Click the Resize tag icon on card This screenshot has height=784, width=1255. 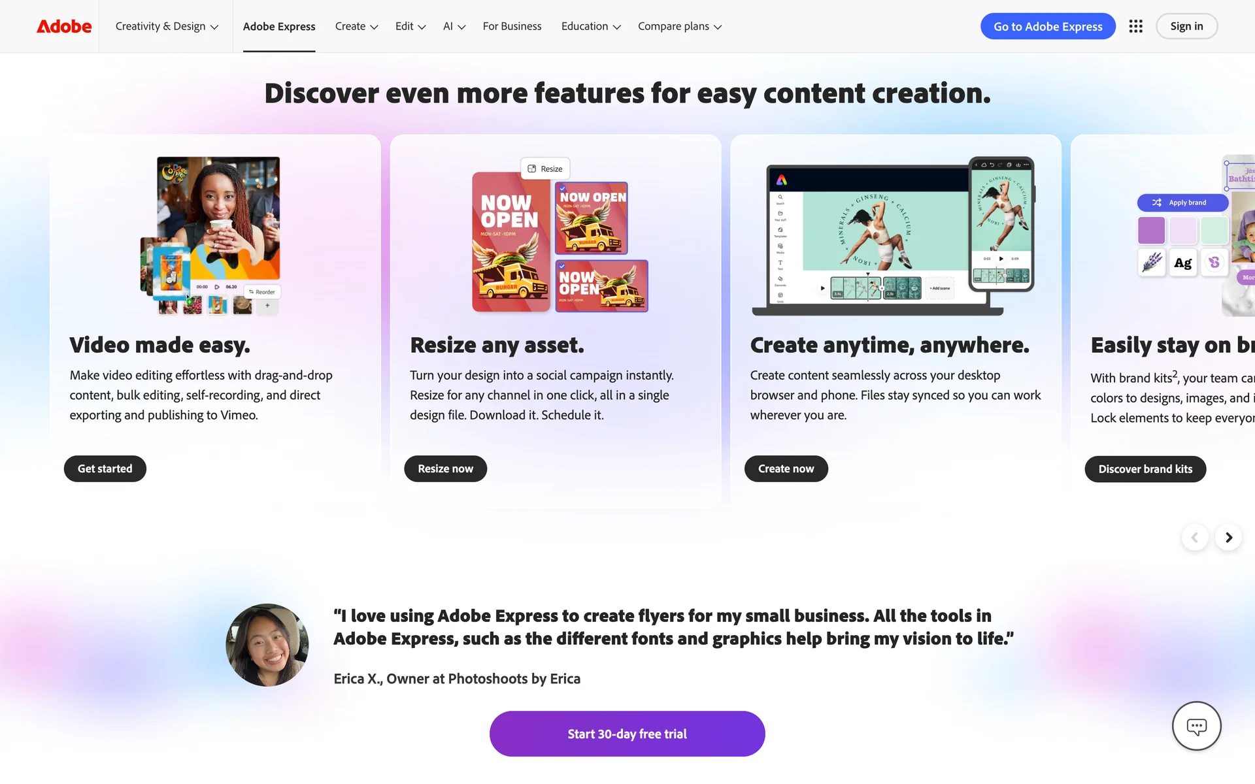[x=545, y=169]
